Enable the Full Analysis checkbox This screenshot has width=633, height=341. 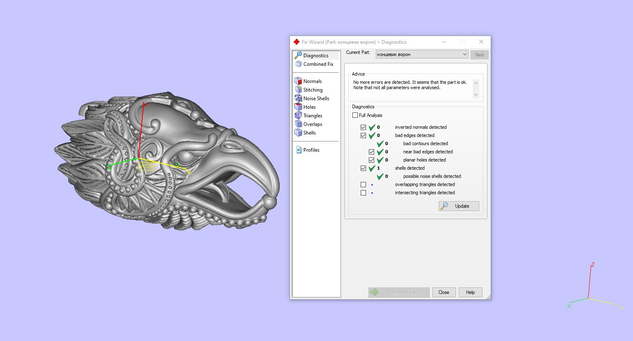355,115
